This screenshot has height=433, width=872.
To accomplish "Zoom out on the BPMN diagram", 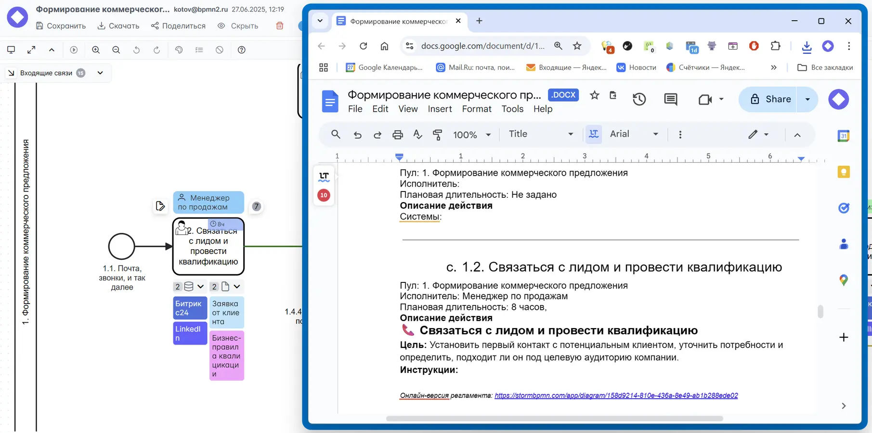I will click(x=116, y=50).
